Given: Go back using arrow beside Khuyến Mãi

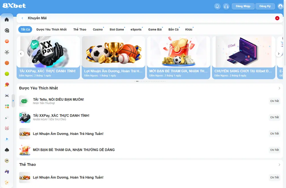Looking at the screenshot, I should [22, 18].
